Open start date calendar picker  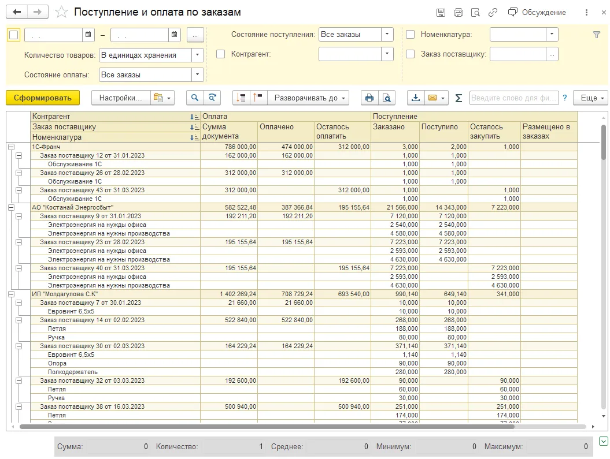click(88, 35)
